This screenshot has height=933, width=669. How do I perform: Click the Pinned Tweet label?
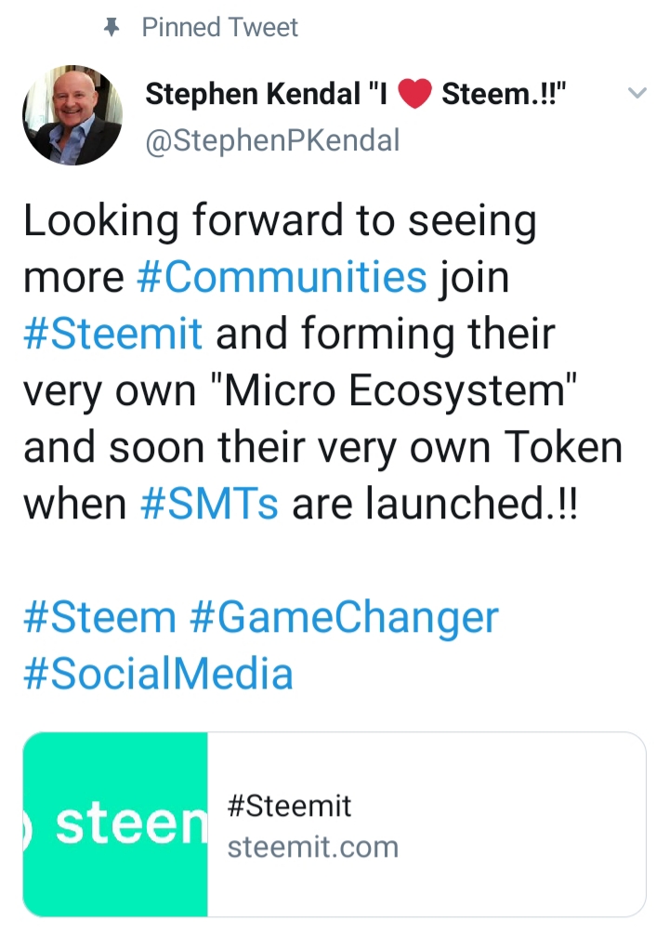[x=219, y=28]
